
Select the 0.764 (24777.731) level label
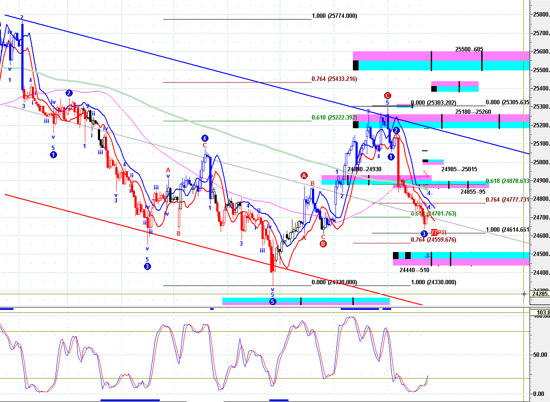[507, 199]
